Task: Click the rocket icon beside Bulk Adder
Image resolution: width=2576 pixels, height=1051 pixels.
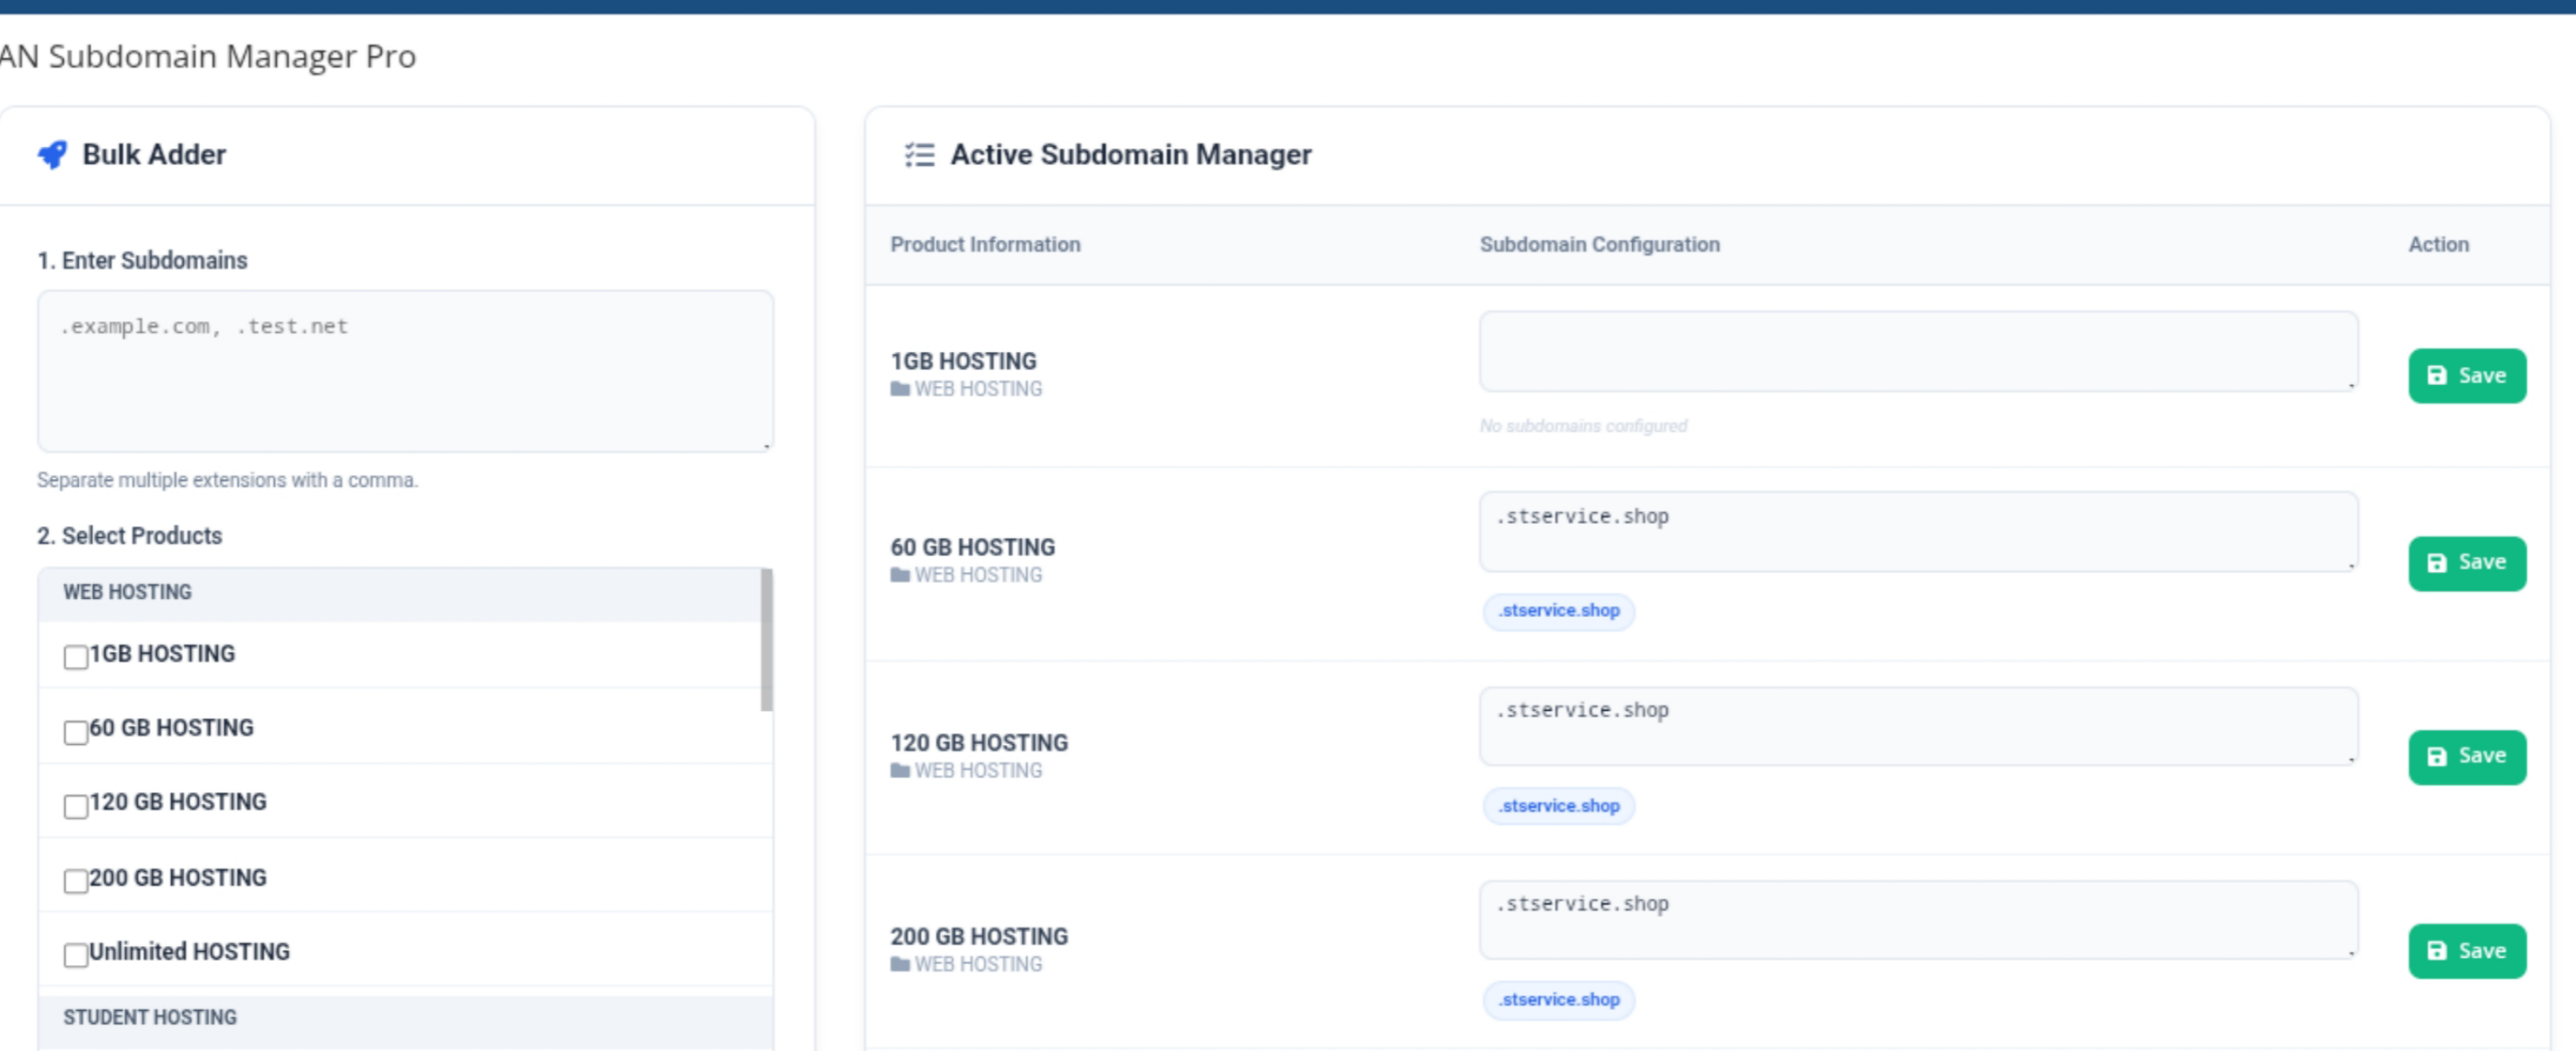Action: tap(52, 155)
